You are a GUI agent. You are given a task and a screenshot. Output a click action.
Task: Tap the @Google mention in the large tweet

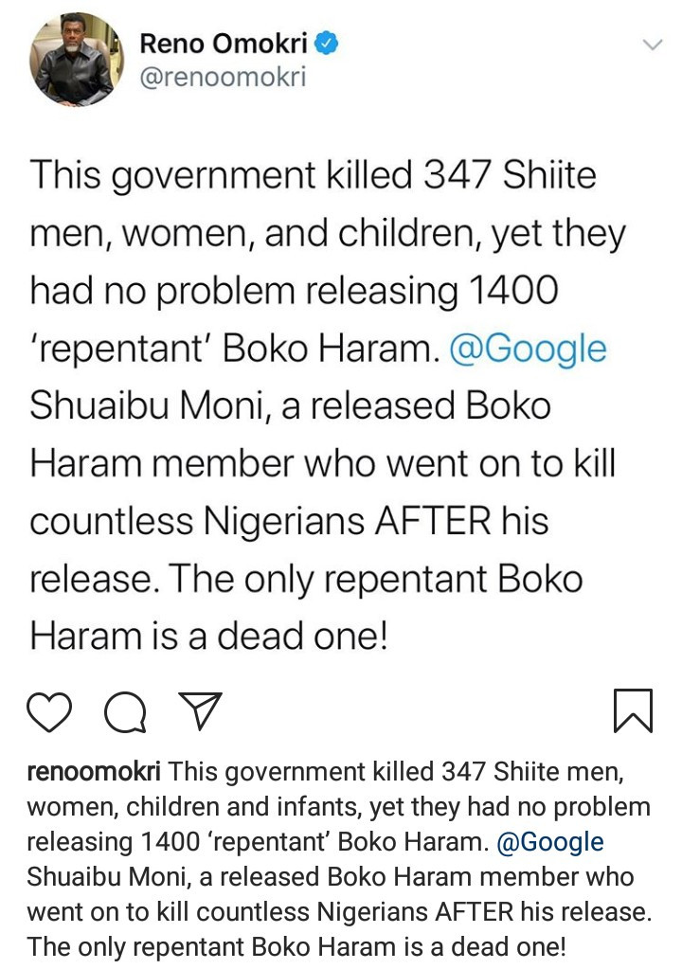tap(526, 349)
